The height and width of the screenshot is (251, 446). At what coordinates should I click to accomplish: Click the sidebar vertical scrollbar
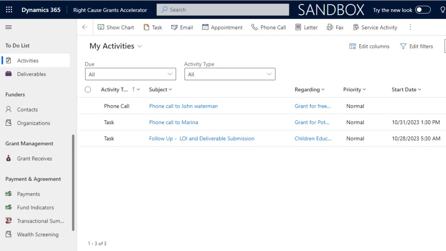coord(73,183)
